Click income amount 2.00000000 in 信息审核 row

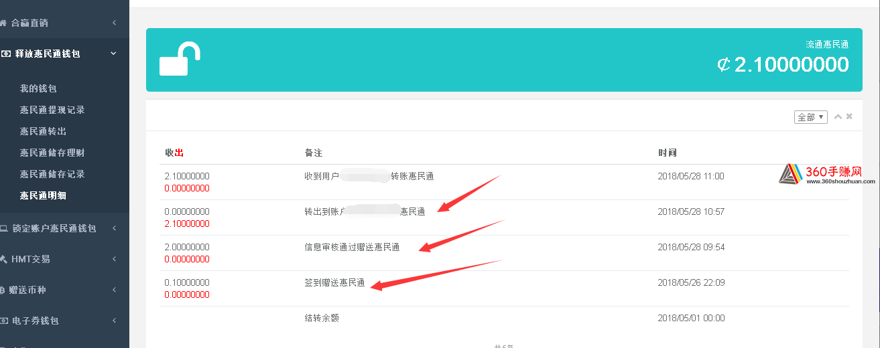pyautogui.click(x=187, y=247)
